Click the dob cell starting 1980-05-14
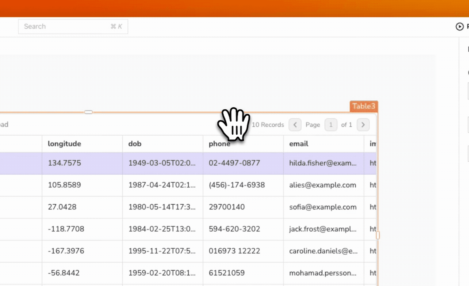The width and height of the screenshot is (469, 286). 162,207
